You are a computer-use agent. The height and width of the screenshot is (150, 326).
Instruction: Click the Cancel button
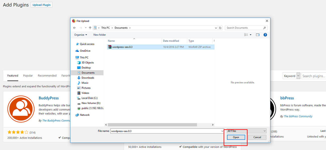coord(257,137)
